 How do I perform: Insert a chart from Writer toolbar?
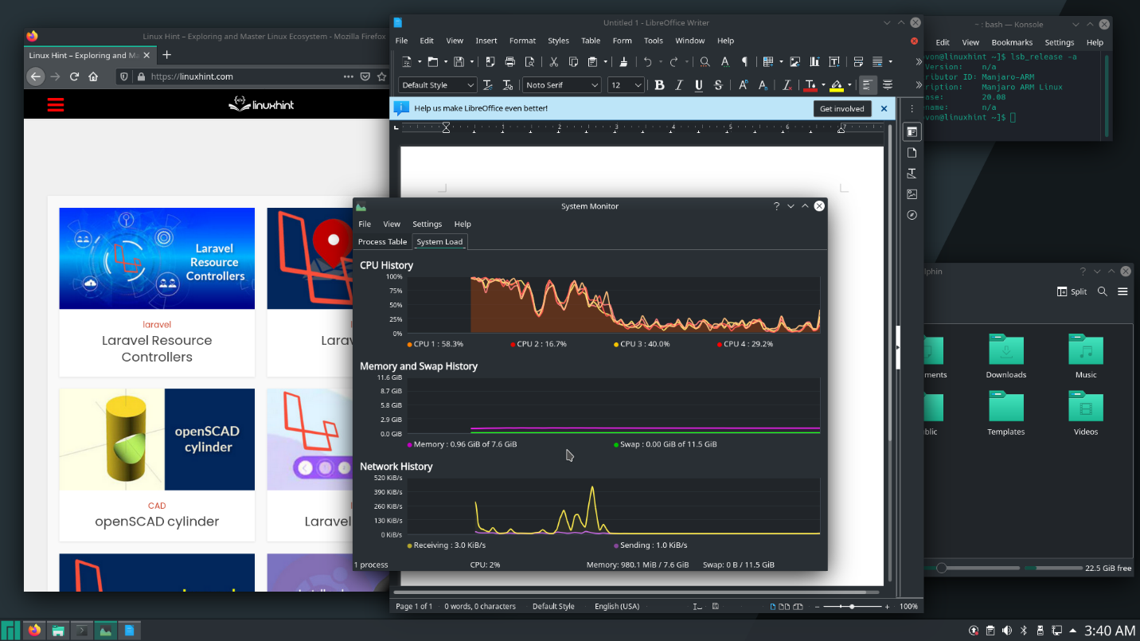coord(814,62)
